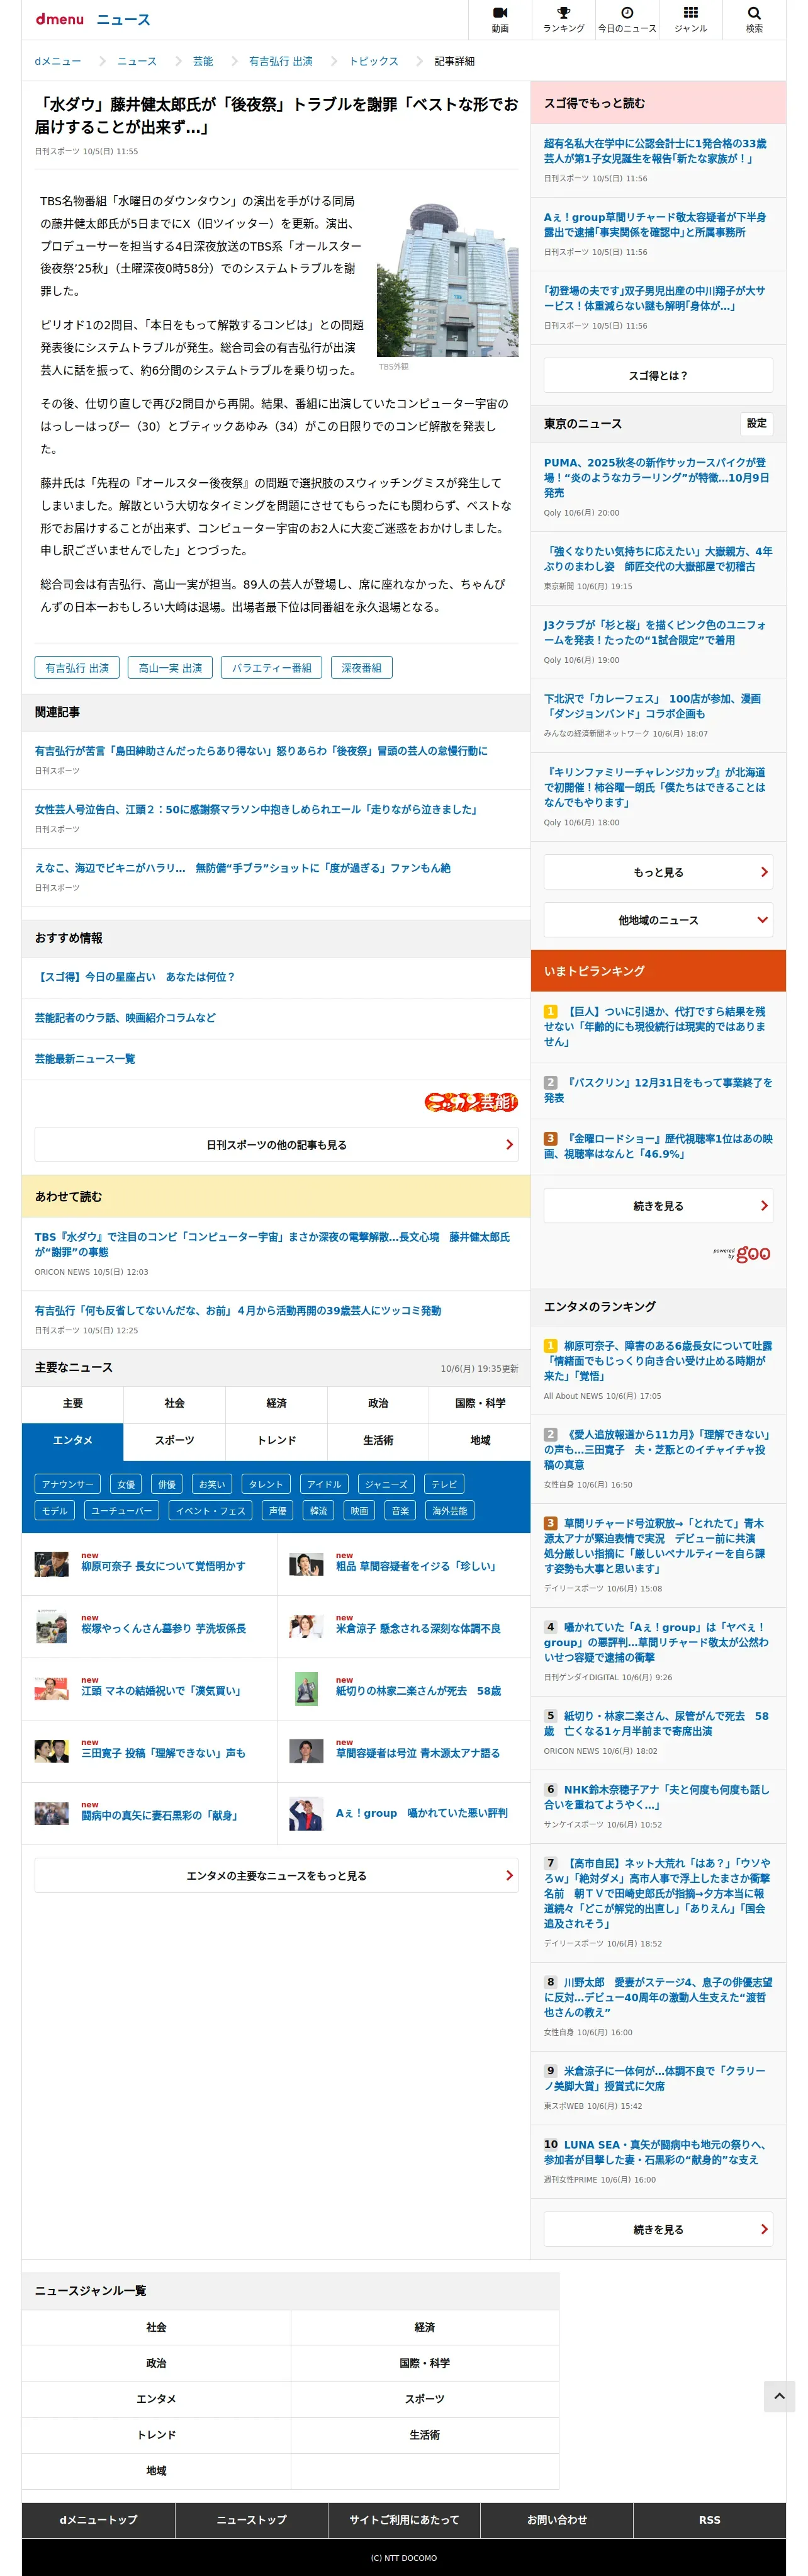Open 今日のニュース clock icon
The image size is (808, 2576).
627,19
